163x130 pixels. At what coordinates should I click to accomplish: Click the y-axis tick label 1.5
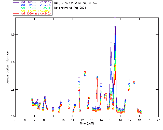[x=12, y=35]
